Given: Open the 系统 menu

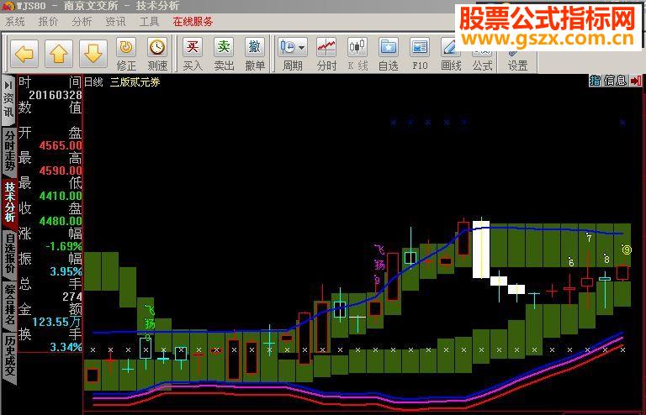Looking at the screenshot, I should (15, 21).
